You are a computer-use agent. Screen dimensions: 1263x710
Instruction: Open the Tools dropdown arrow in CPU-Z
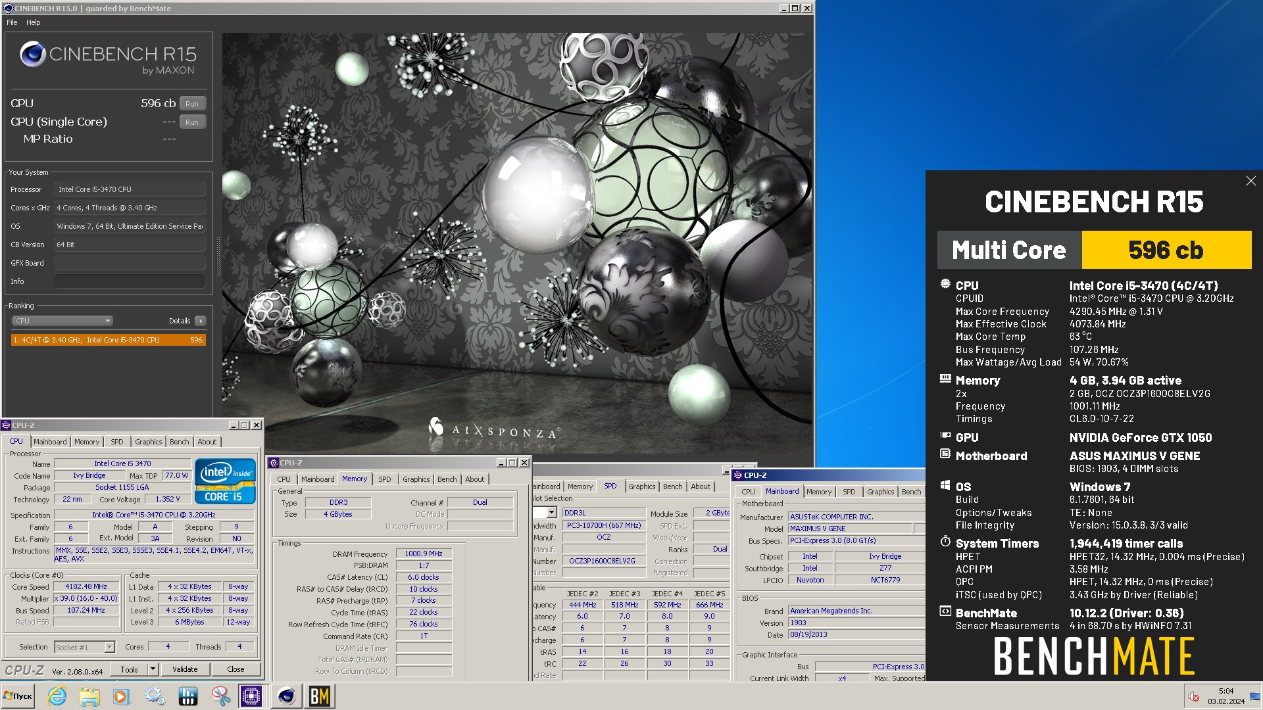153,669
